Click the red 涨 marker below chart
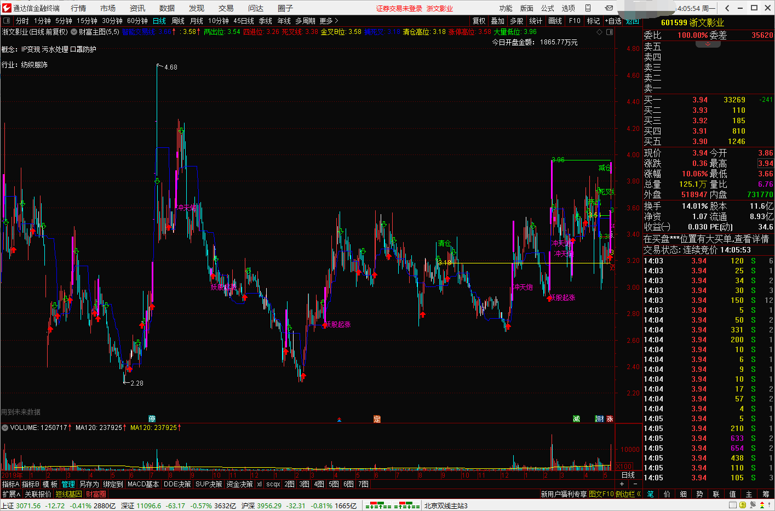775x511 pixels. tap(610, 419)
